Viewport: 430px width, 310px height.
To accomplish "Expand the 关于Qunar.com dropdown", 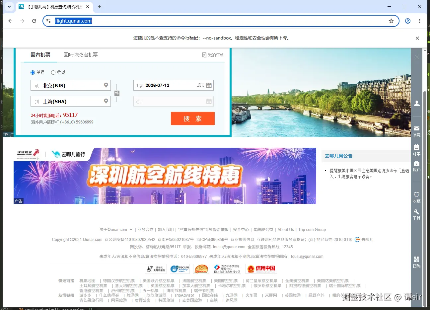I will [x=116, y=230].
